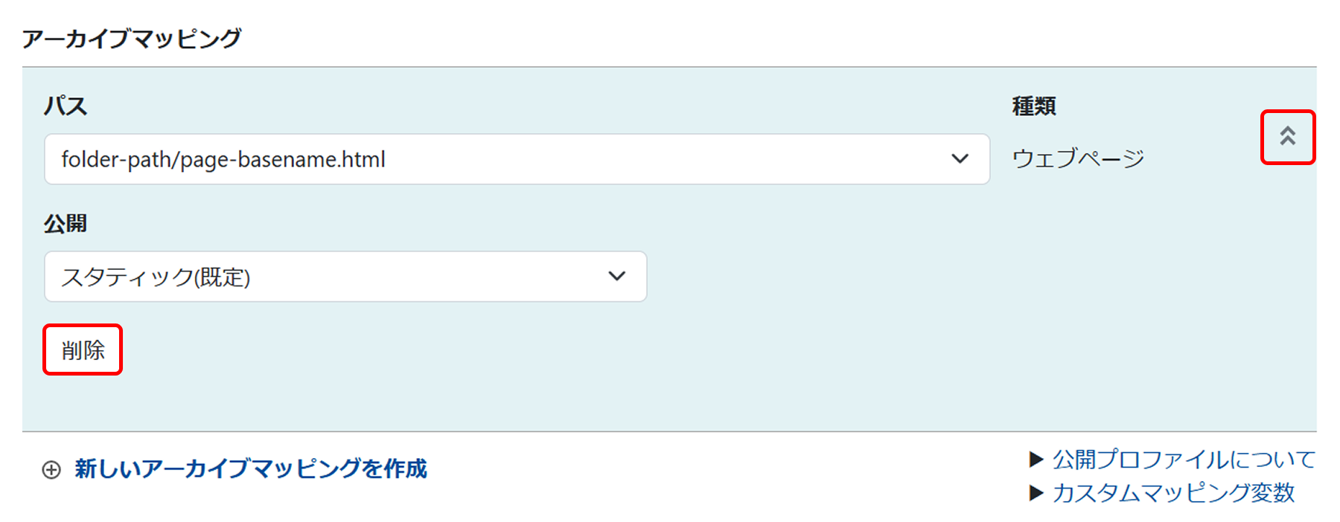Open the パス dropdown arrow

coord(960,159)
